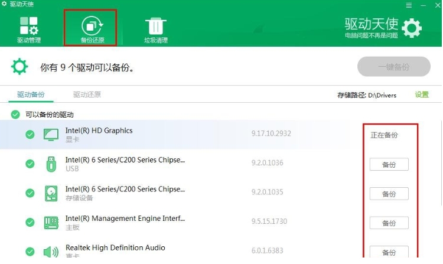Switch to the 驱动还原 tab

tap(87, 94)
